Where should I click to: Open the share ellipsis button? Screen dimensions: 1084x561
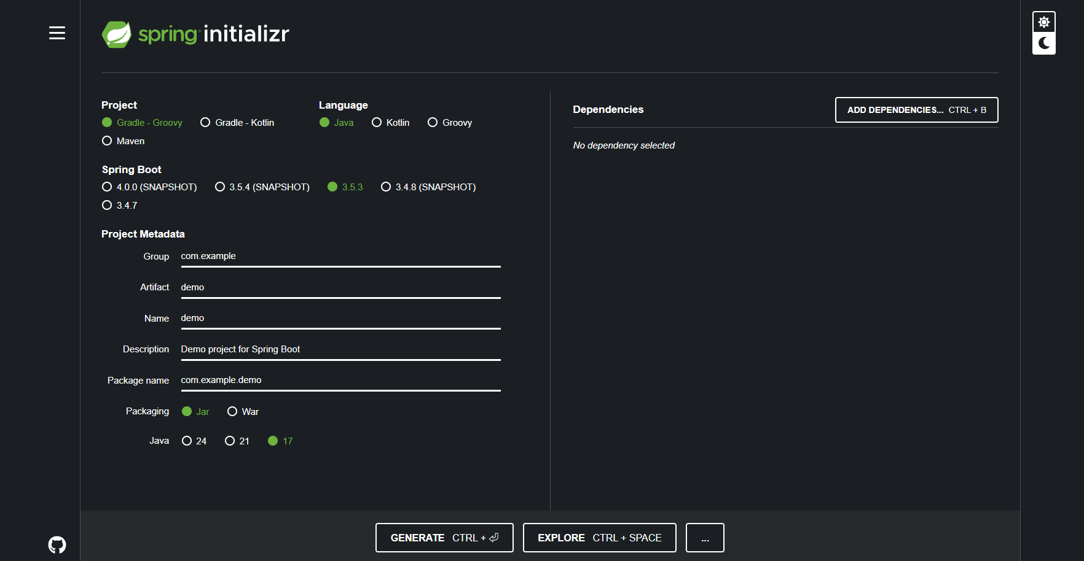click(x=705, y=538)
